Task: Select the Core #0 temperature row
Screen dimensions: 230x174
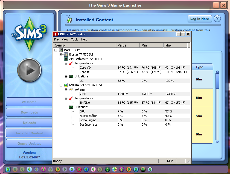Action: (x=135, y=68)
